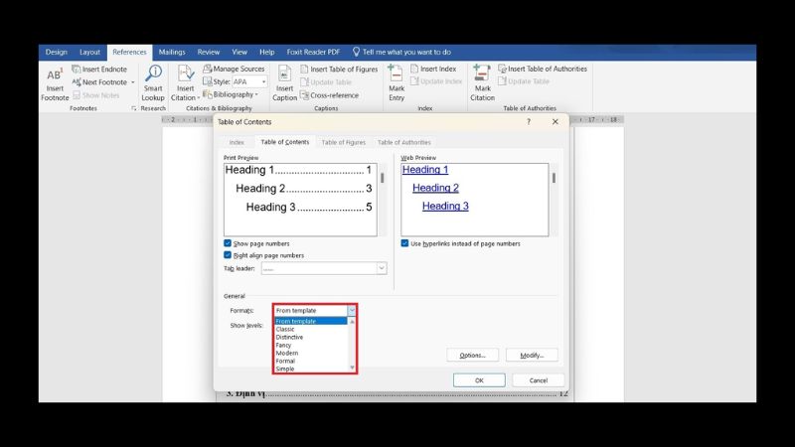Click the Insert Endnote icon
This screenshot has width=795, height=447.
tap(77, 69)
